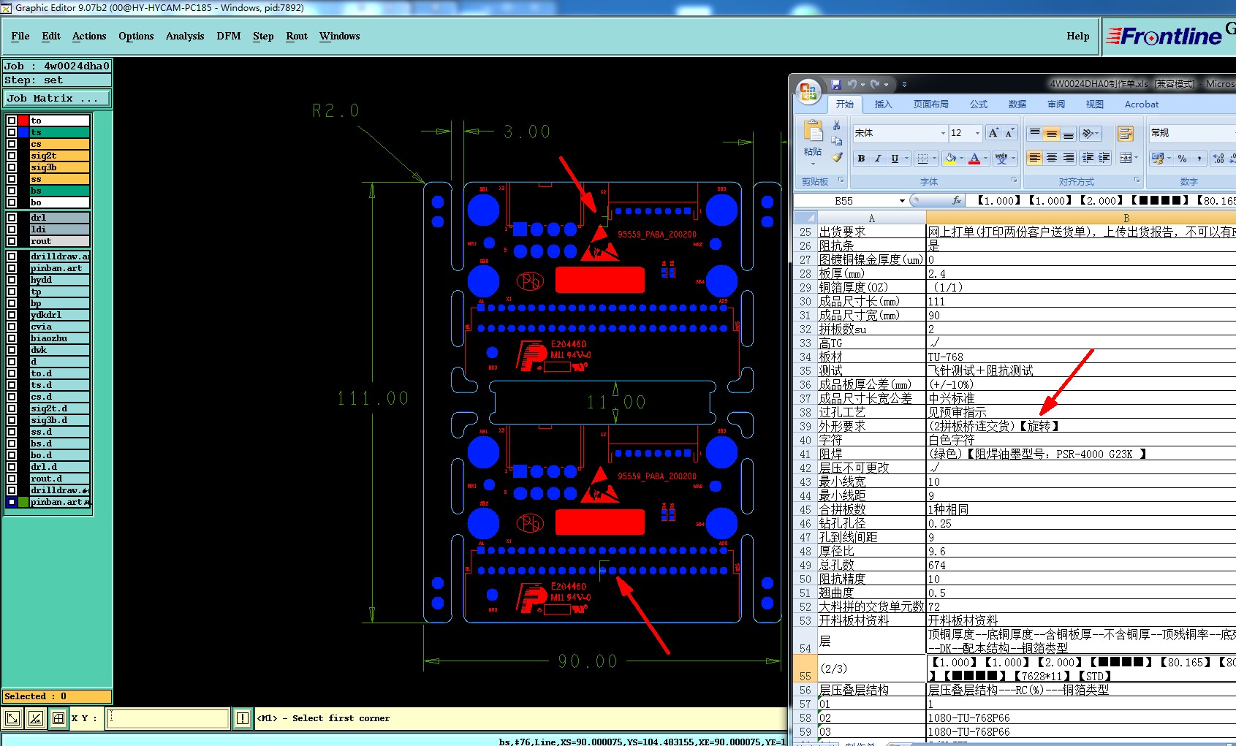Open the font size 12 dropdown

(977, 133)
